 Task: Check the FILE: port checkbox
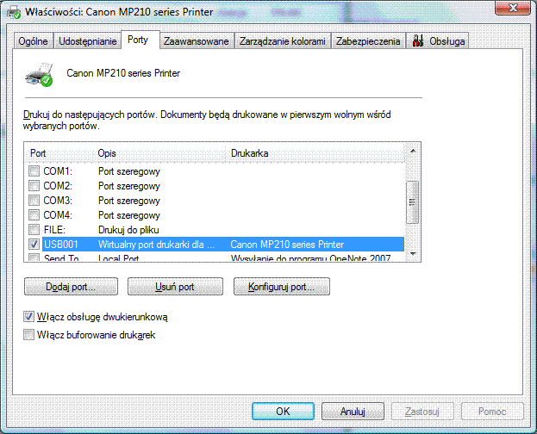pos(34,230)
